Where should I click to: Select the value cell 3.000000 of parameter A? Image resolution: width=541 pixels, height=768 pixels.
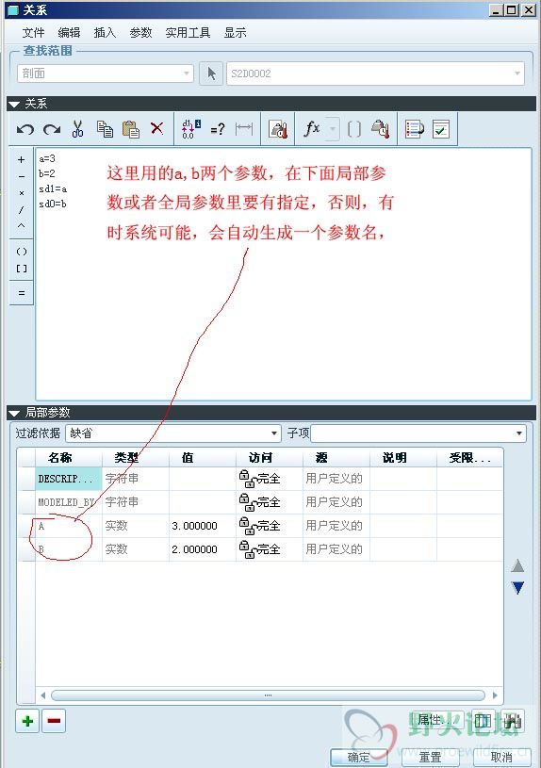click(202, 526)
